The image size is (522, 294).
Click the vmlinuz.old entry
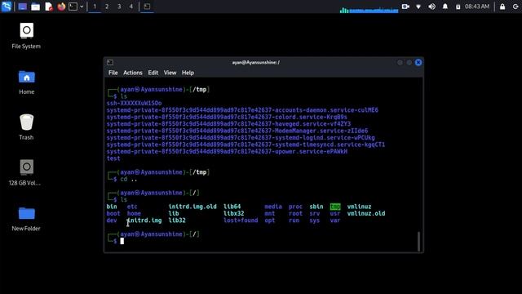(x=366, y=213)
